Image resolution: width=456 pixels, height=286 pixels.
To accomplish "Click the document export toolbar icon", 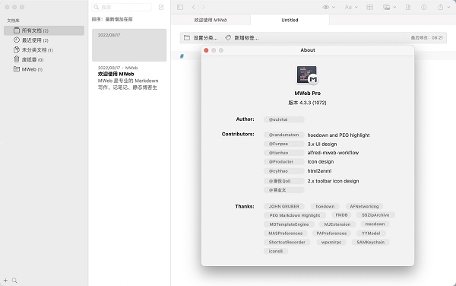I will (x=408, y=7).
